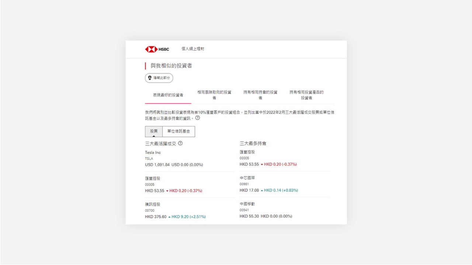Screen dimensions: 472x265
Task: Open the 持有相同持倉的投資者 tab
Action: tap(260, 95)
